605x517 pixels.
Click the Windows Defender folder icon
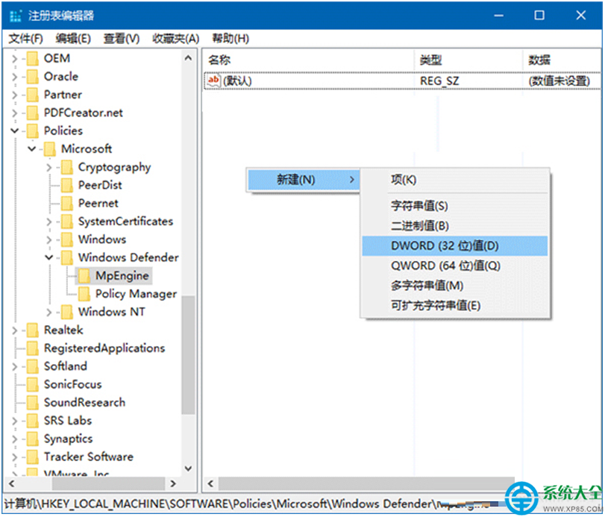tap(66, 257)
